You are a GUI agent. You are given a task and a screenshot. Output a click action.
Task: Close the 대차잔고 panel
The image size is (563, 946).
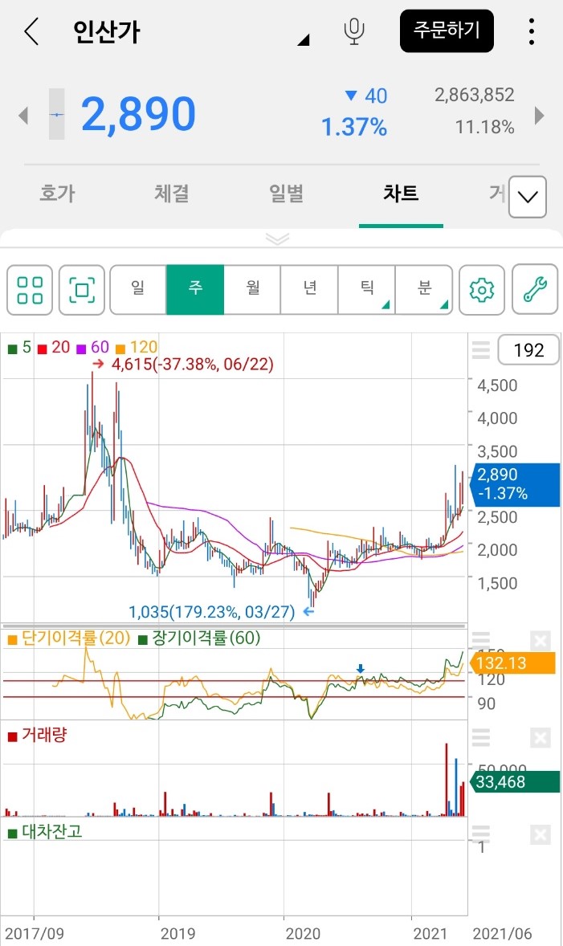point(541,835)
